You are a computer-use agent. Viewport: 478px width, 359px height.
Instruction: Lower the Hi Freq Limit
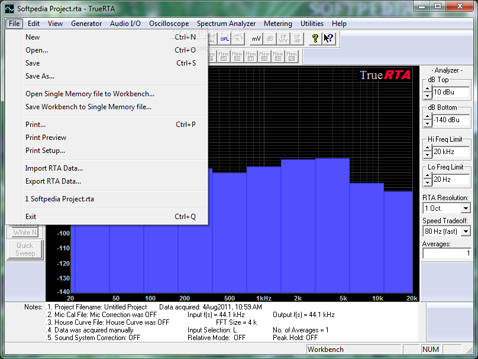(x=427, y=155)
